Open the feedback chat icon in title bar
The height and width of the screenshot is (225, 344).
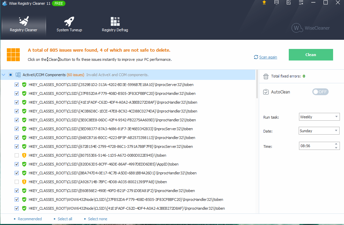[276, 3]
